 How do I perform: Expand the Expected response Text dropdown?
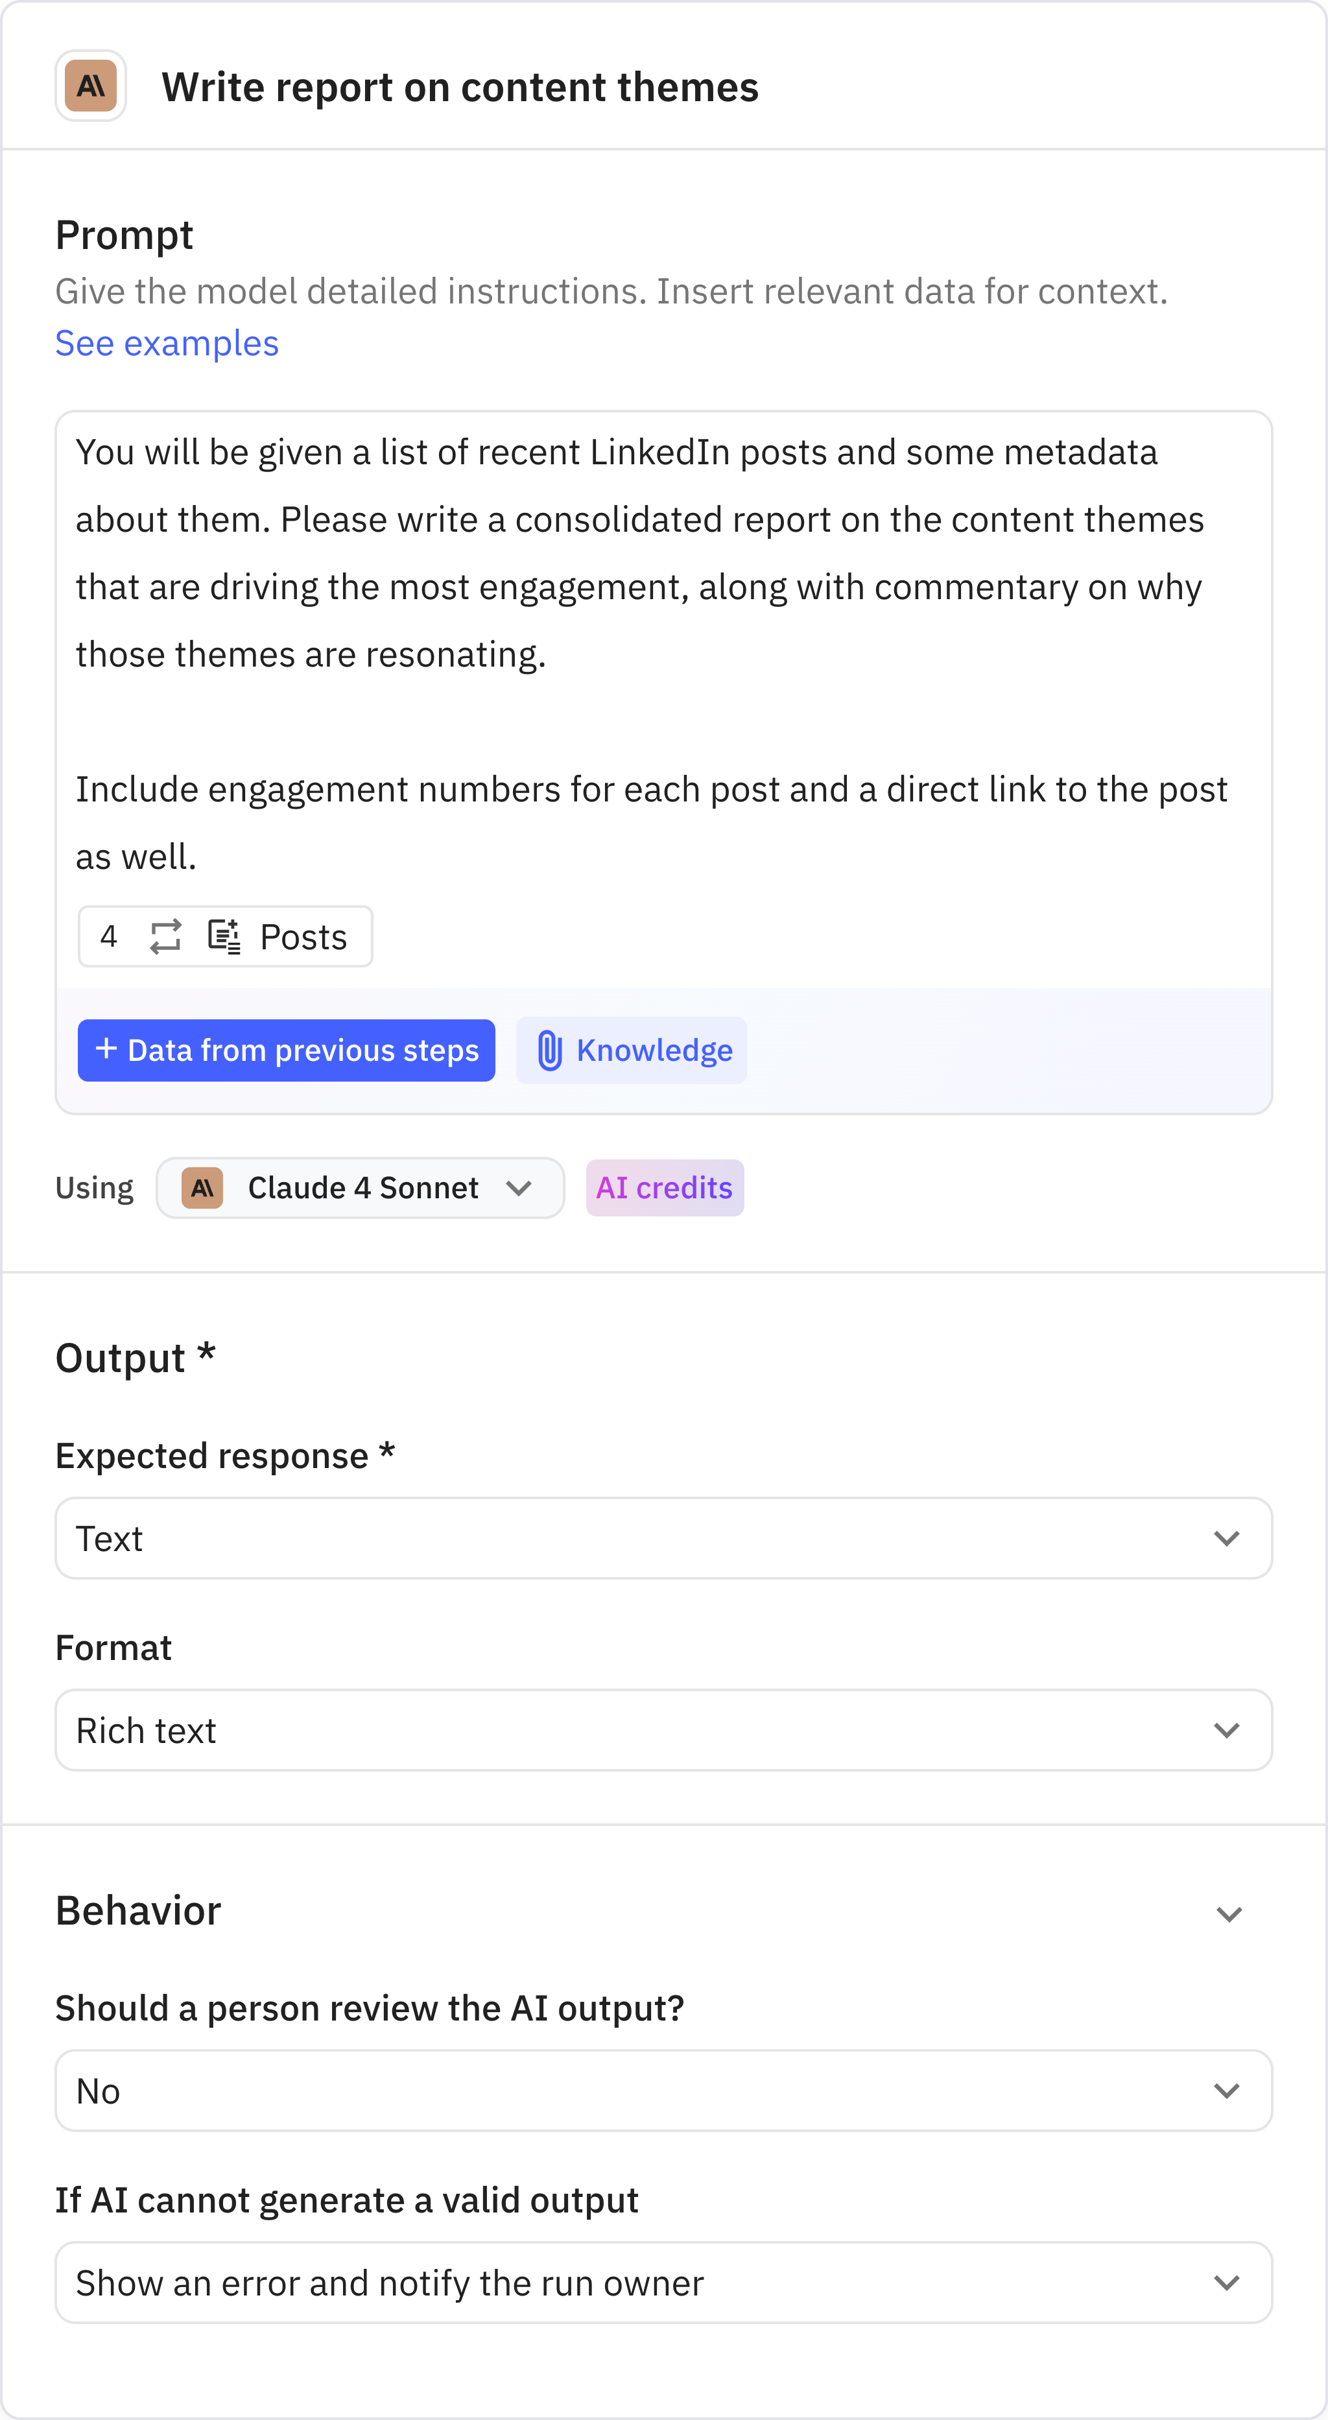coord(664,1539)
